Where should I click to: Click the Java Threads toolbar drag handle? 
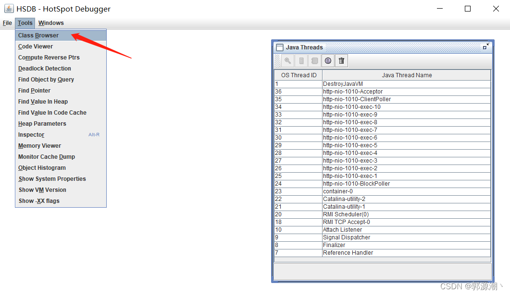[x=277, y=61]
